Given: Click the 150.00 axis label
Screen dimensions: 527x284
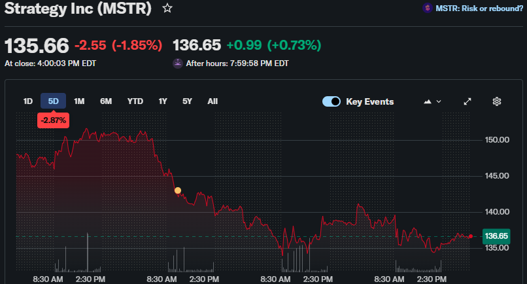Looking at the screenshot, I should pyautogui.click(x=497, y=140).
